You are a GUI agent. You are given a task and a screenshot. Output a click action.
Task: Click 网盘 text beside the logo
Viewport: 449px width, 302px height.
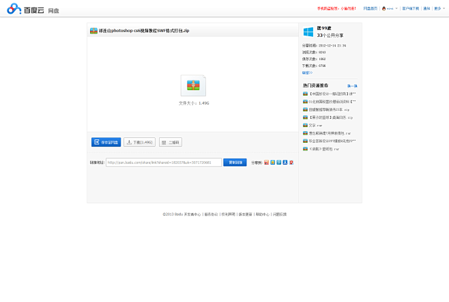pos(53,11)
